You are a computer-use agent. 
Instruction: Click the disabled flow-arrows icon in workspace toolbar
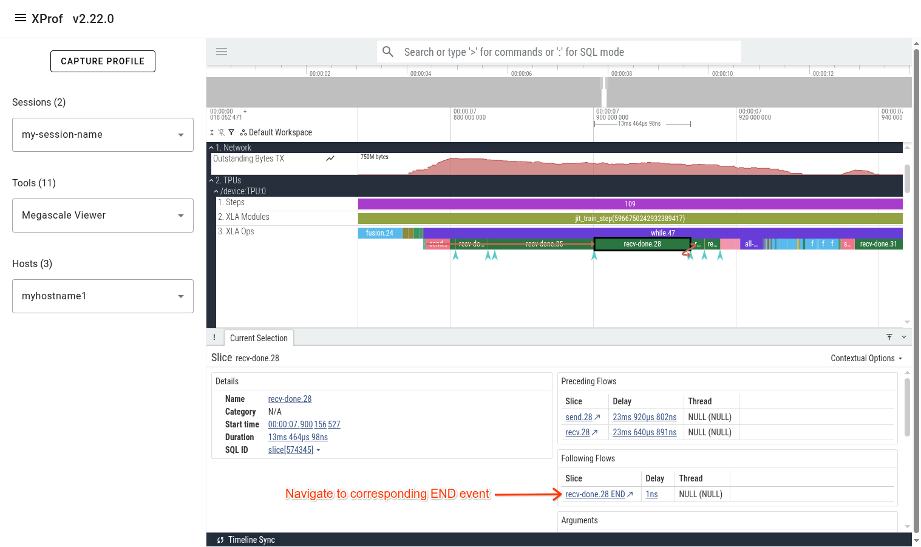[x=220, y=132]
